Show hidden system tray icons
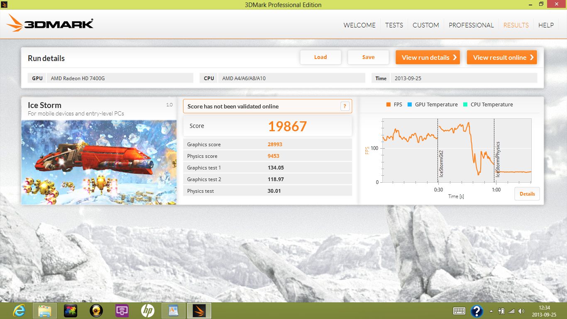 click(x=491, y=311)
